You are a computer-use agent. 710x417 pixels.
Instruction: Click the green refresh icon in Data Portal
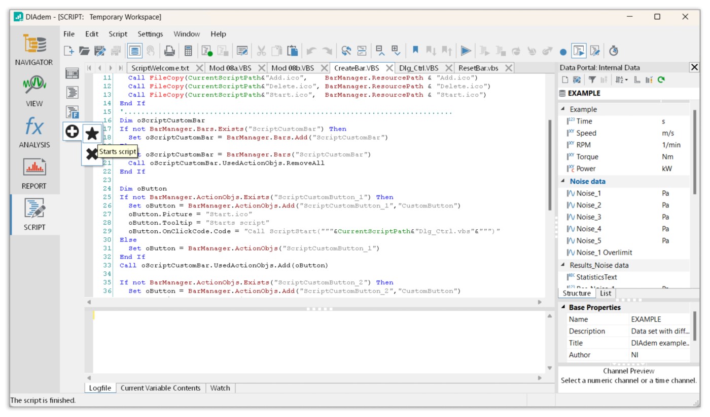click(x=661, y=80)
